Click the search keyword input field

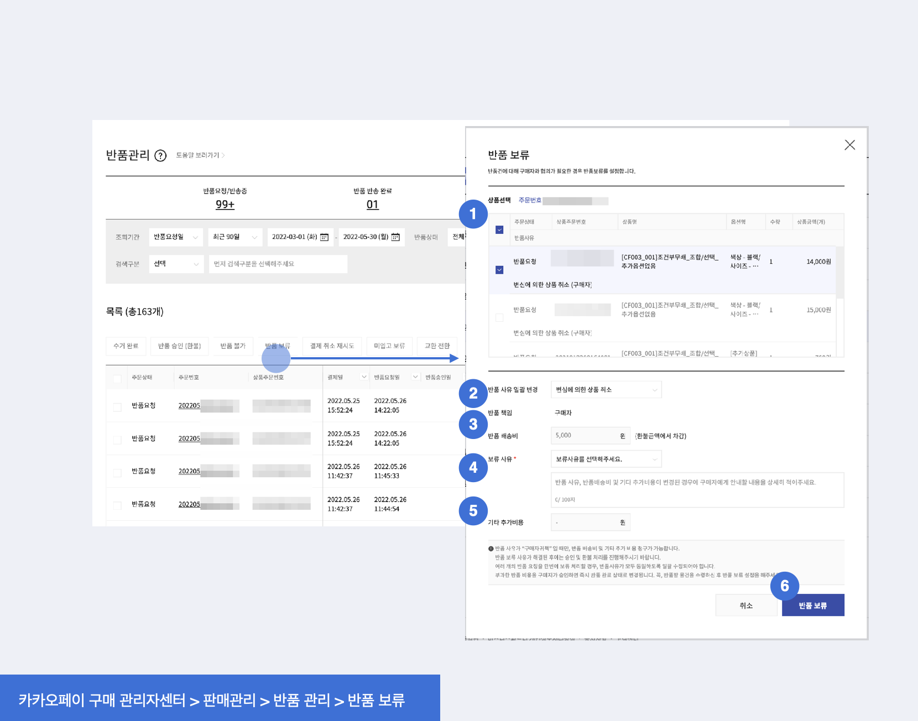[x=278, y=264]
